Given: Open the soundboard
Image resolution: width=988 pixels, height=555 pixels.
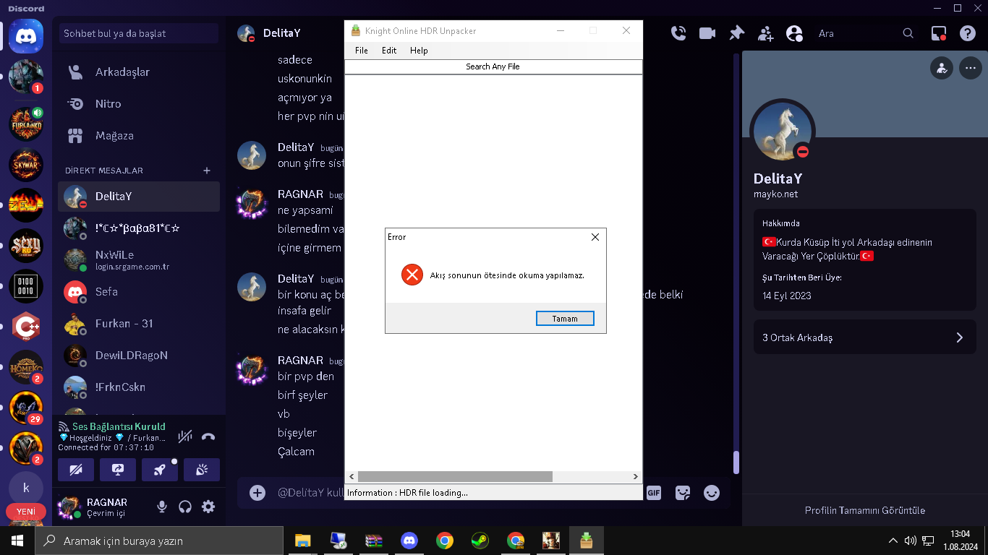Looking at the screenshot, I should point(202,470).
